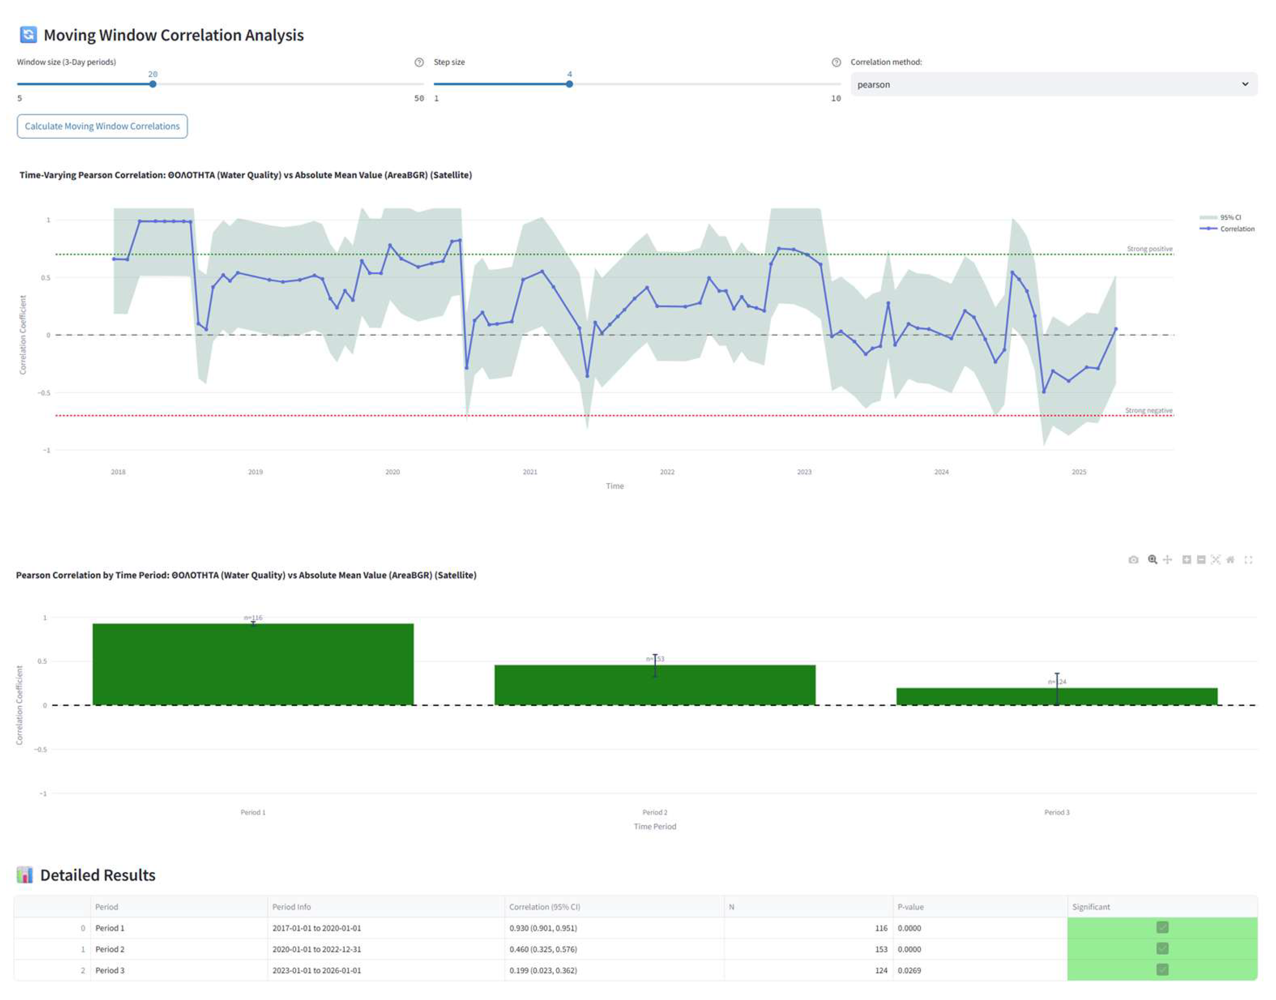Image resolution: width=1276 pixels, height=1000 pixels.
Task: Click the zoom in plus icon
Action: point(1186,560)
